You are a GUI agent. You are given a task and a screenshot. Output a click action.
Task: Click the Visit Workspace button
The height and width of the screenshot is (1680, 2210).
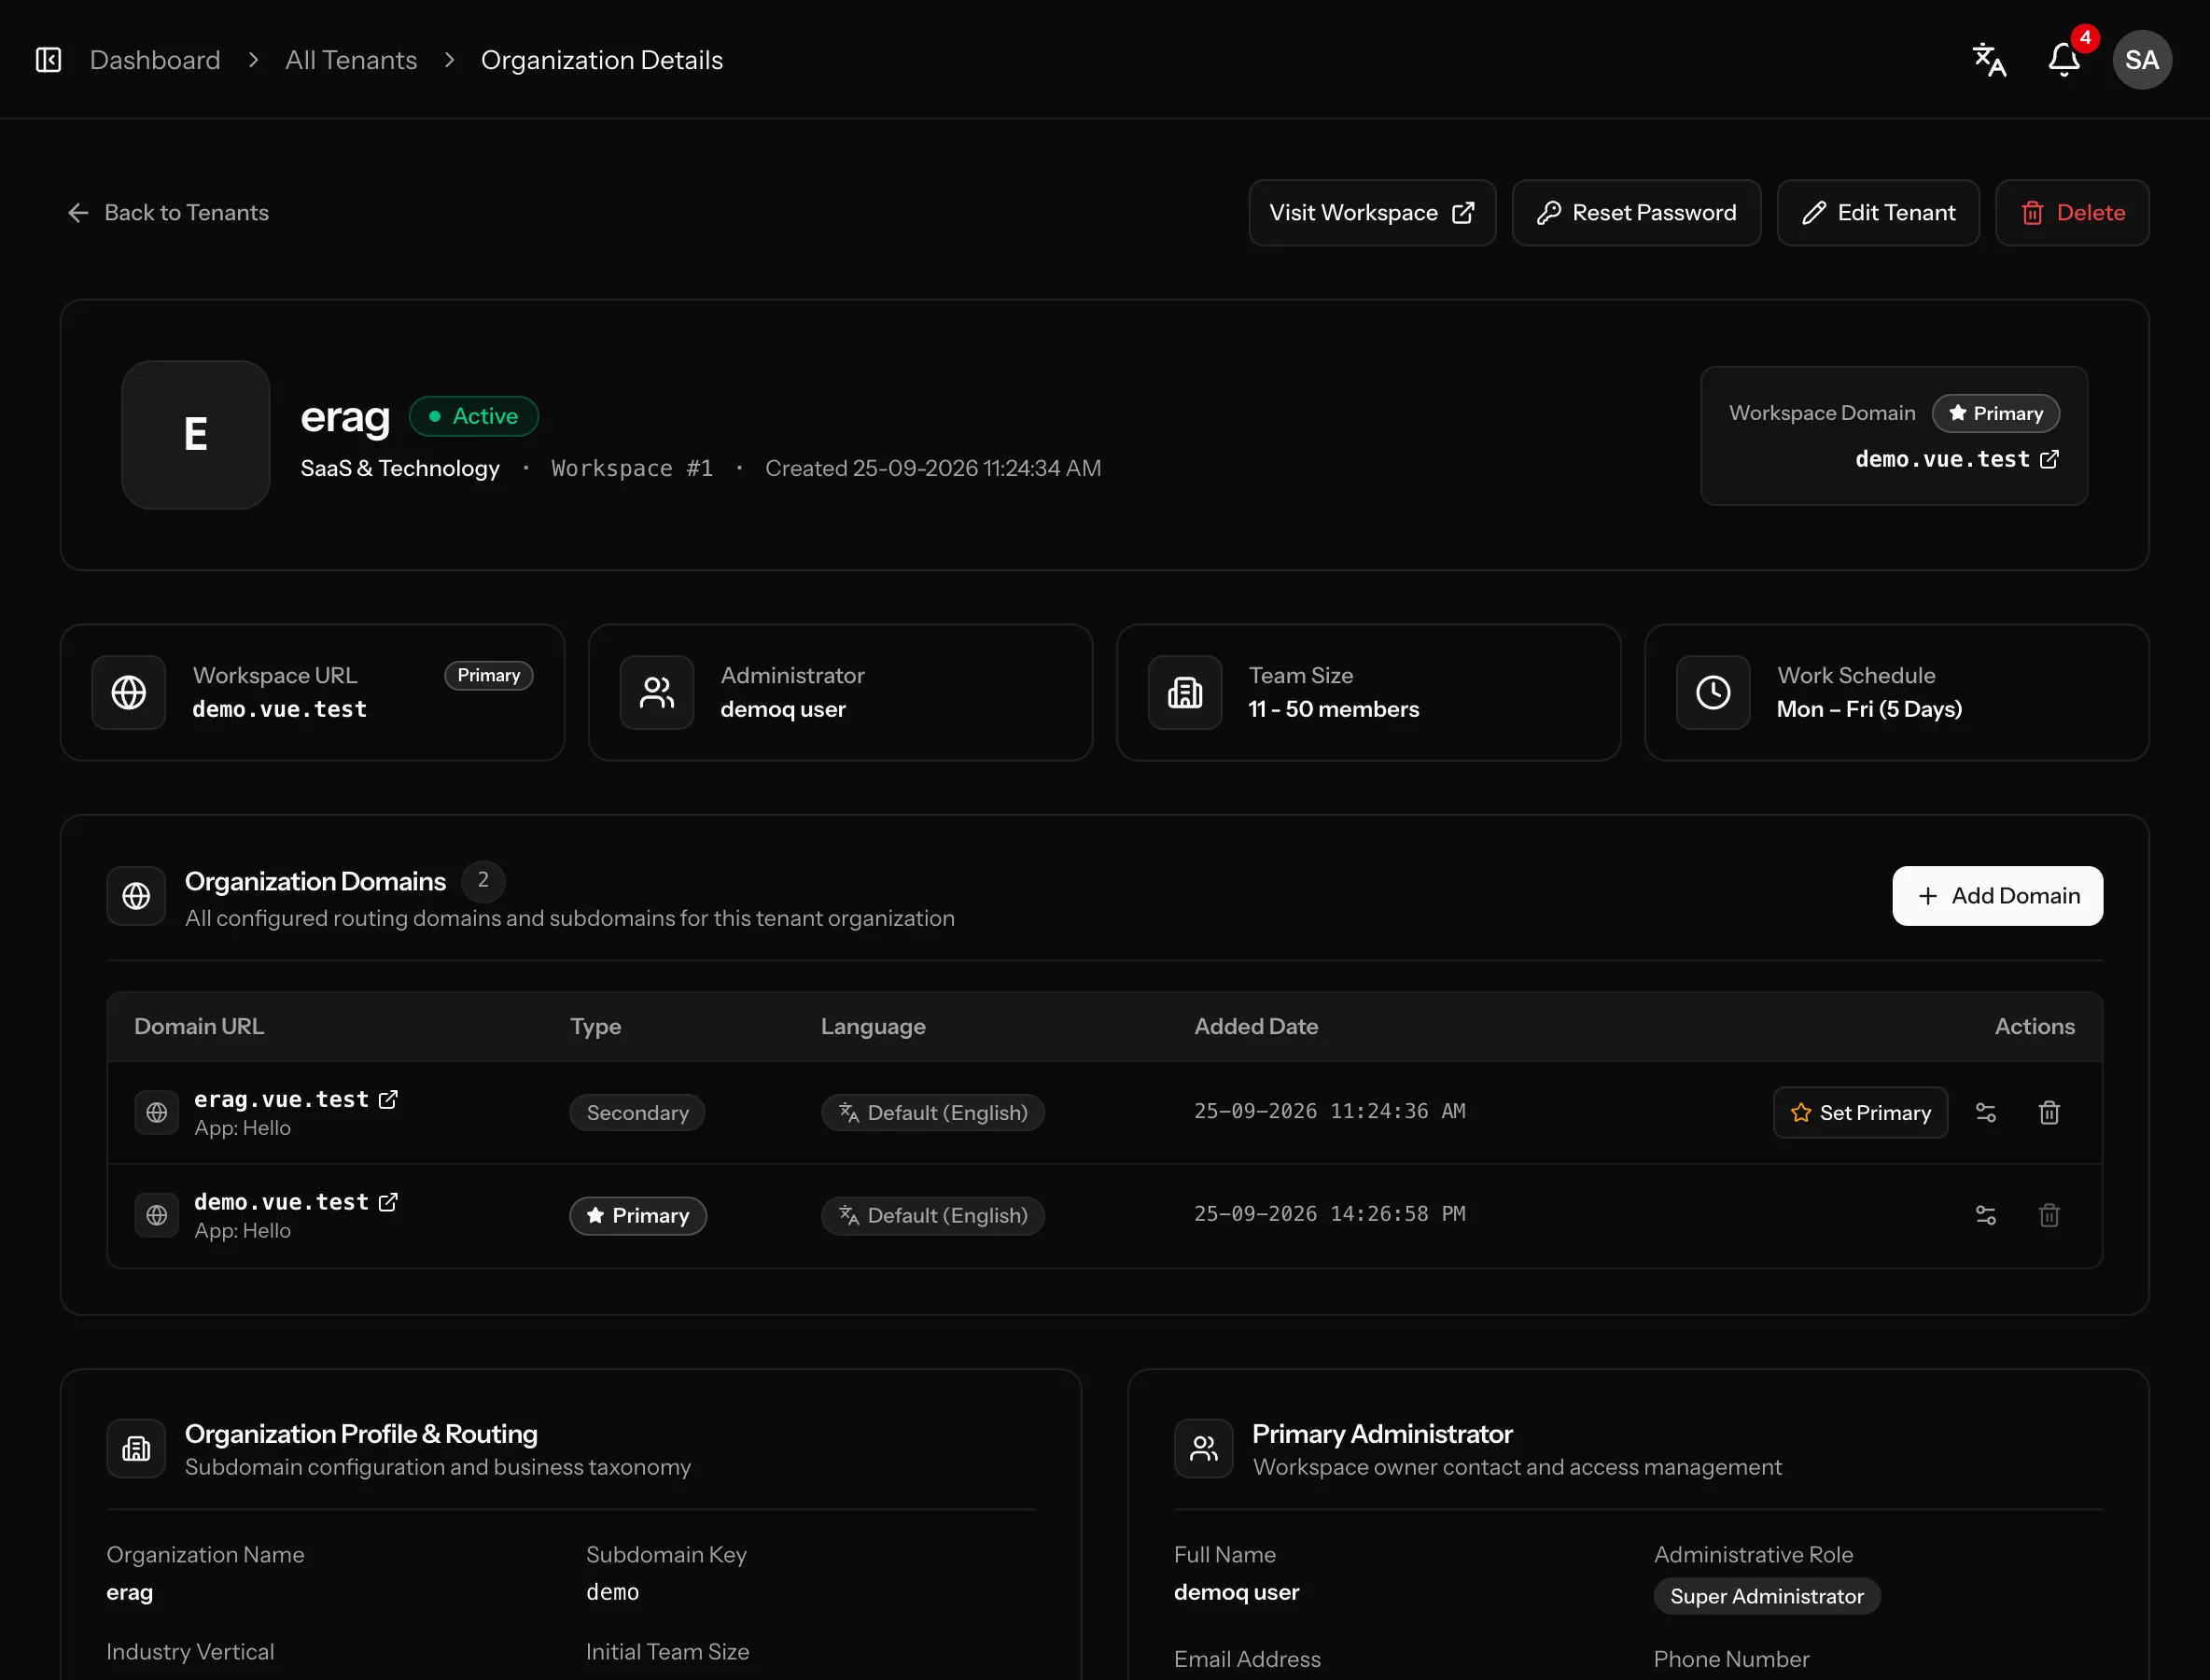(1372, 212)
